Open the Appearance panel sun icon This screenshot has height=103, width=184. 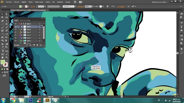pos(181,49)
